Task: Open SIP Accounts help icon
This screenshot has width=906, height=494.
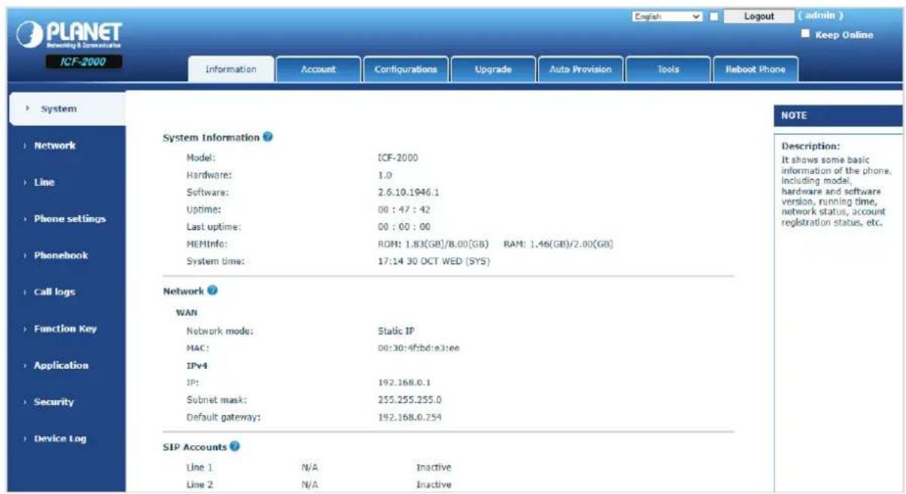Action: pyautogui.click(x=235, y=447)
